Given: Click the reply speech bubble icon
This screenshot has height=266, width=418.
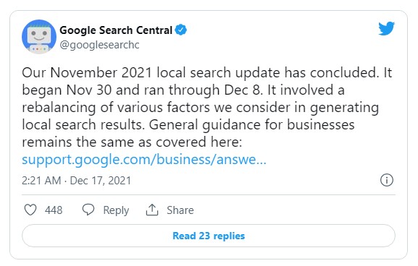Looking at the screenshot, I should pyautogui.click(x=88, y=210).
